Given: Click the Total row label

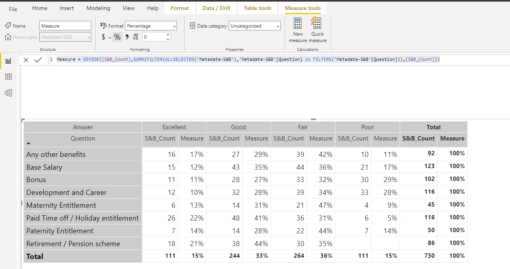Looking at the screenshot, I should click(35, 257).
